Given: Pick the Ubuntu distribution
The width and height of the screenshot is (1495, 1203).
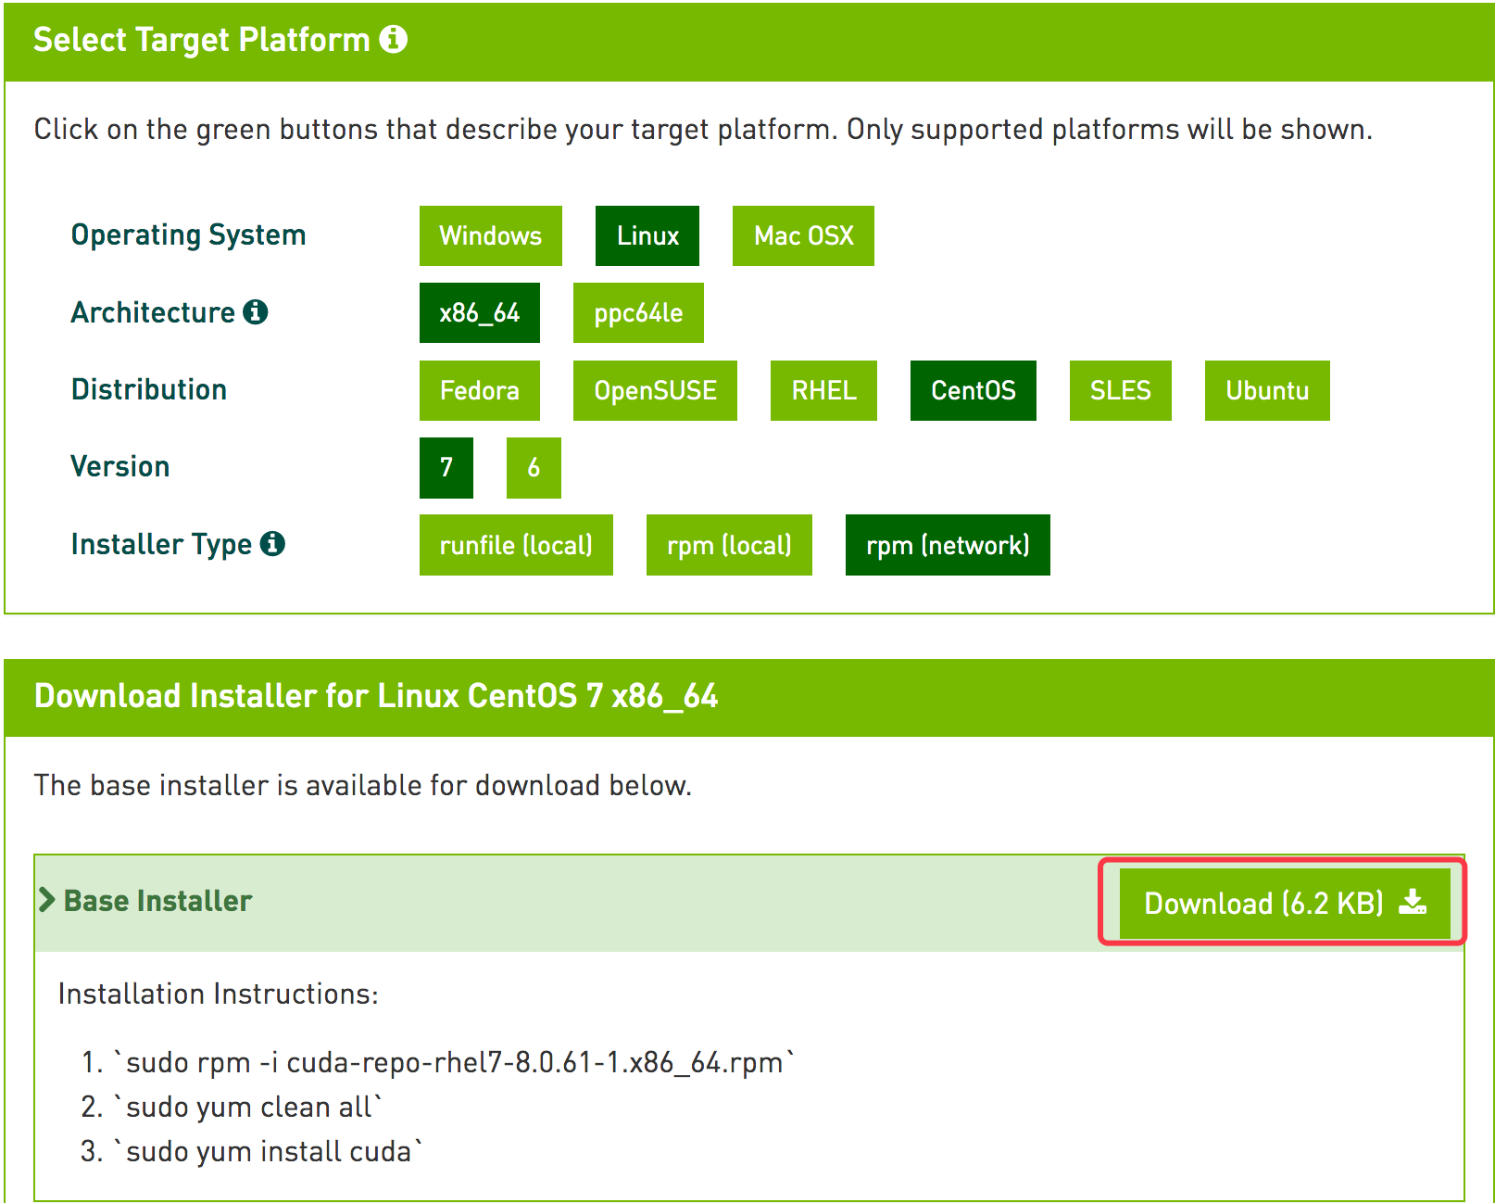Looking at the screenshot, I should [x=1267, y=390].
